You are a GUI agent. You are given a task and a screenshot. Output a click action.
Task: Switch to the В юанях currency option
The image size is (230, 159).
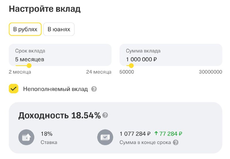(59, 29)
